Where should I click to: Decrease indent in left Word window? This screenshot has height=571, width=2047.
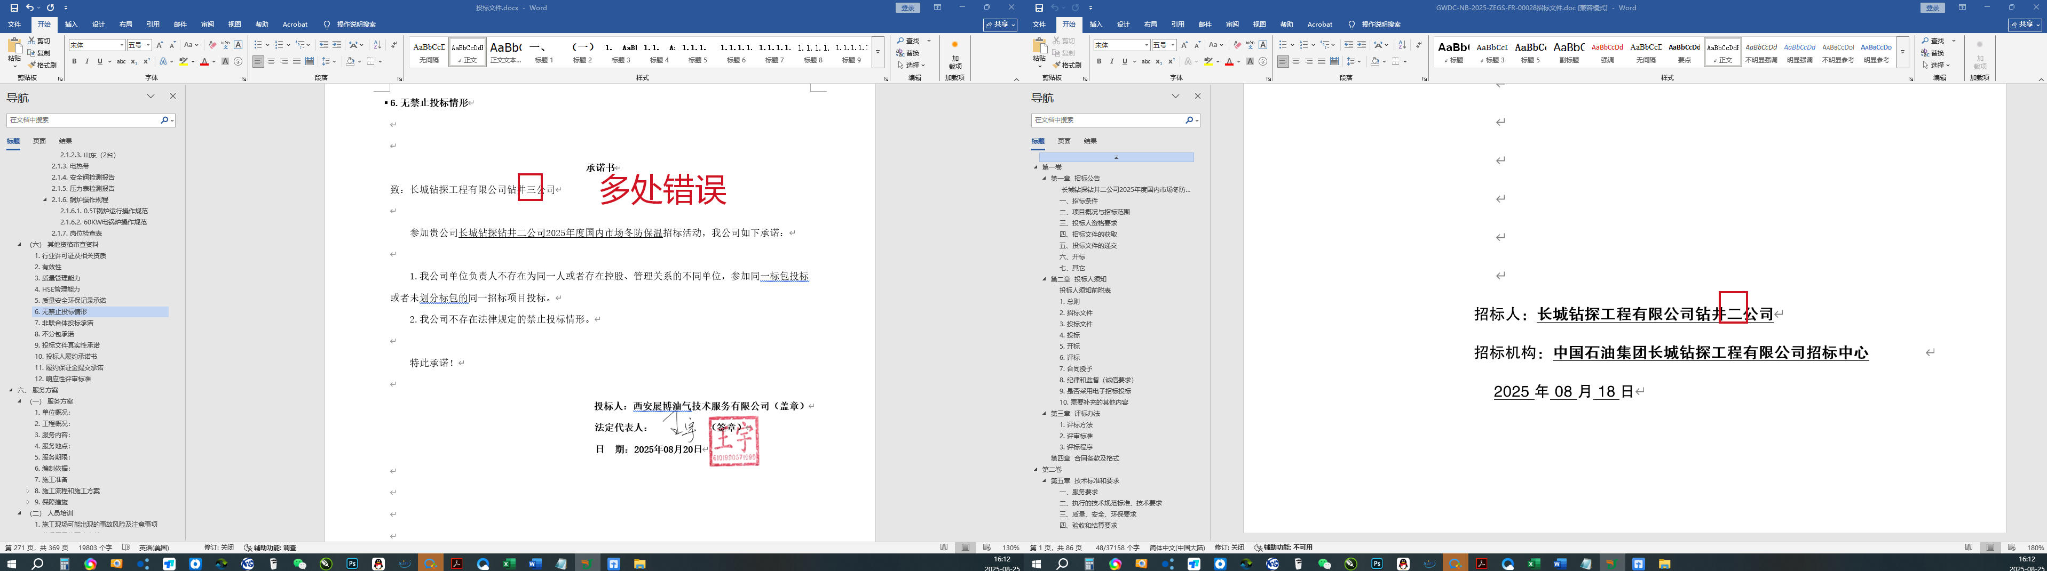click(323, 45)
